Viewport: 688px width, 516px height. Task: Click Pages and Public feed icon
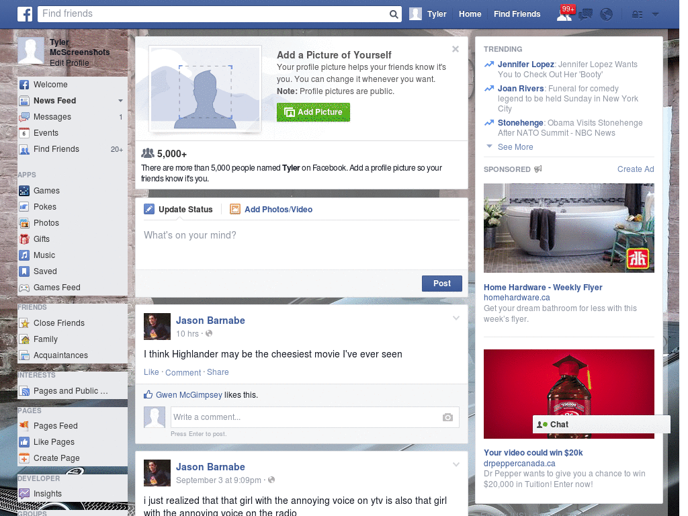tap(24, 391)
